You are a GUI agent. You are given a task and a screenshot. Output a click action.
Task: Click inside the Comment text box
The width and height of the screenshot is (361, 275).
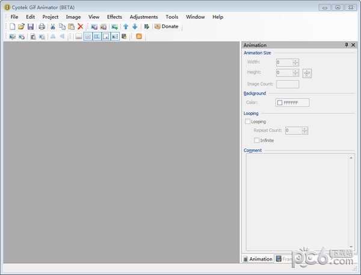297,202
